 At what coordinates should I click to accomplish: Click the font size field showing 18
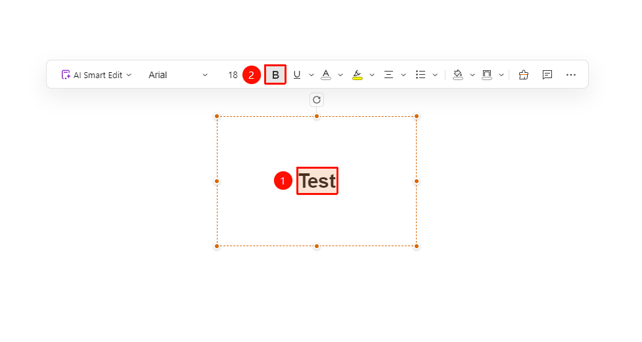(233, 75)
